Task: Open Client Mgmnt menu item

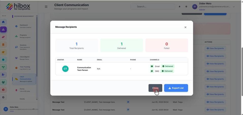Action: (24, 58)
